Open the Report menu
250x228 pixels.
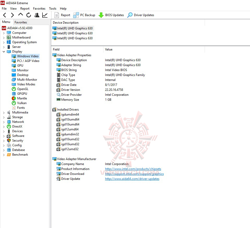click(x=25, y=9)
